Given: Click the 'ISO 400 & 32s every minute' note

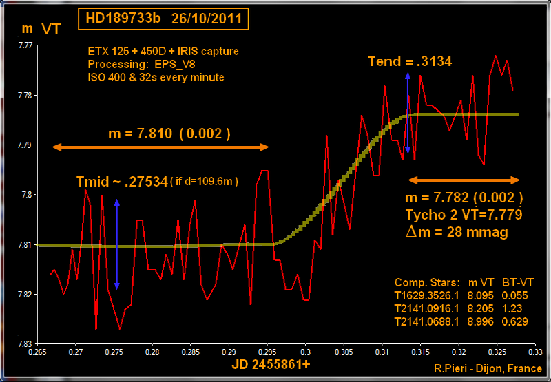Looking at the screenshot, I should click(x=156, y=77).
